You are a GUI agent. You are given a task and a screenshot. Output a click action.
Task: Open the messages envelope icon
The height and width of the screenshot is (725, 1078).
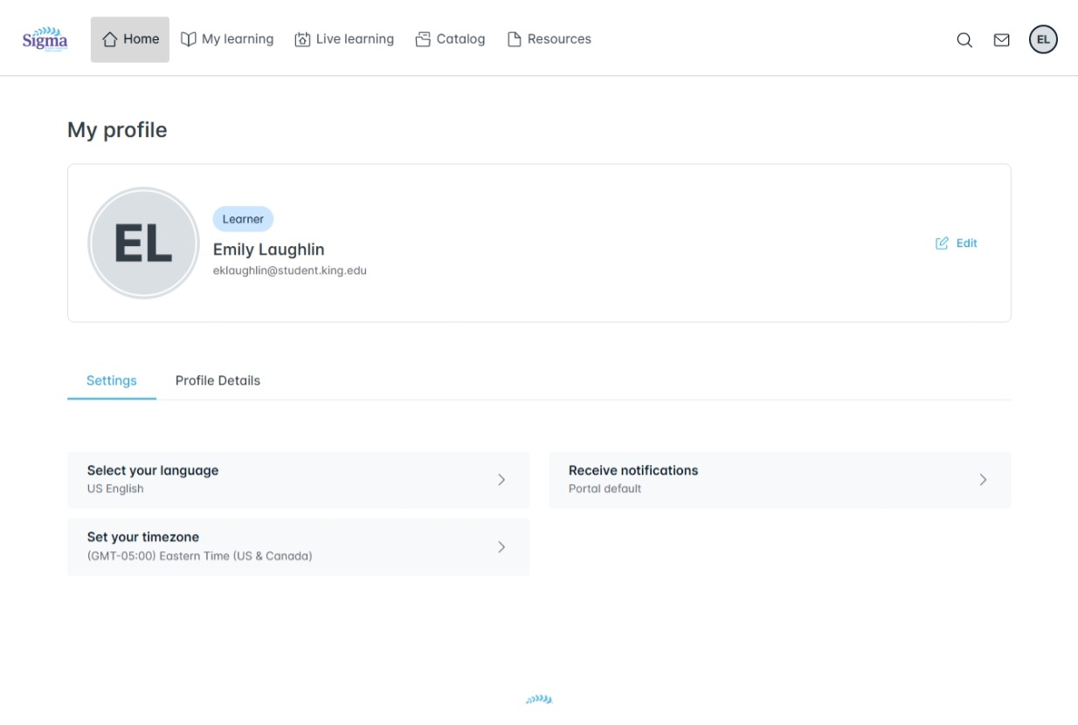[1002, 40]
